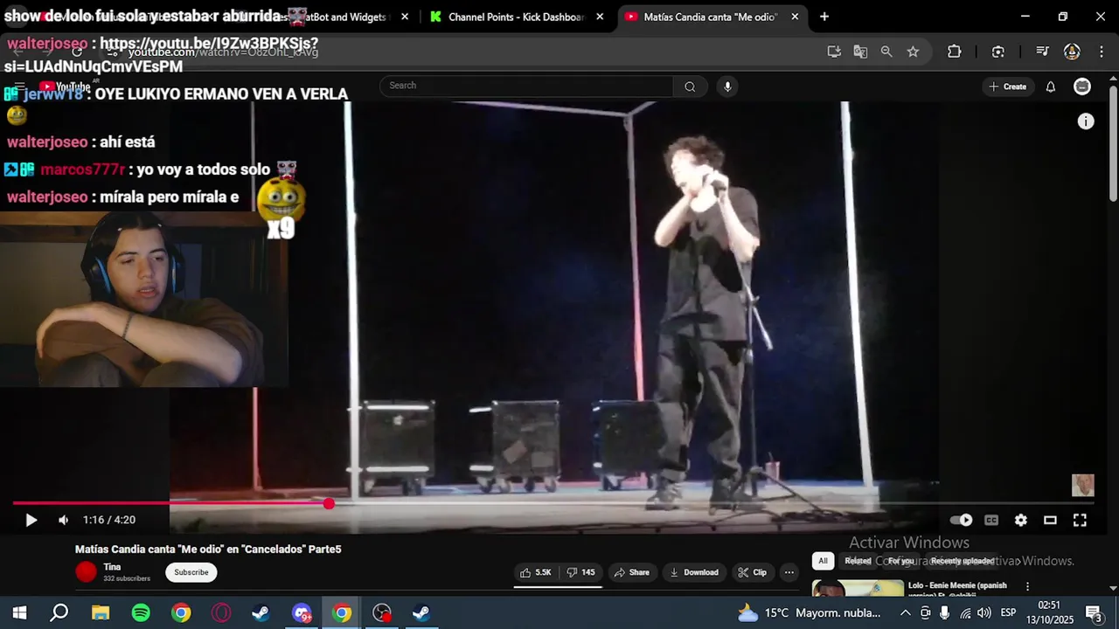Open Windows taskbar search
Screen dimensions: 1119x629
click(59, 612)
